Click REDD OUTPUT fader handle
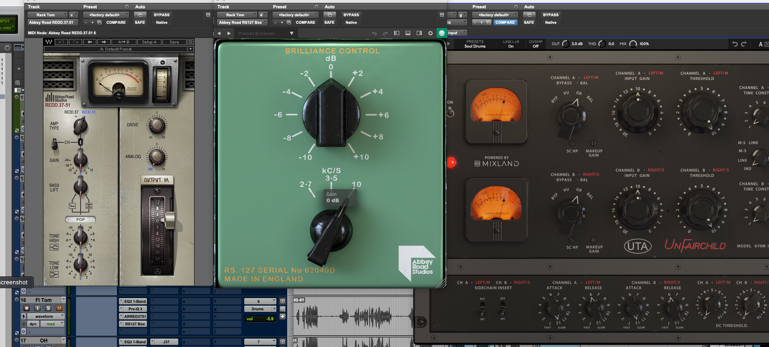Viewport: 769px width, 347px height. (170, 220)
